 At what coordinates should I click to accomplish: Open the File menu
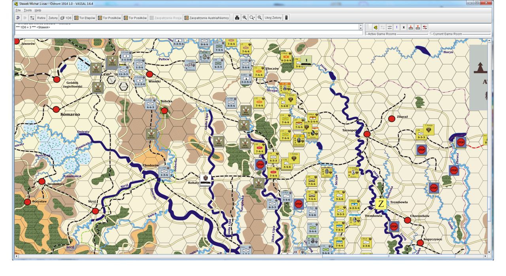pyautogui.click(x=18, y=10)
